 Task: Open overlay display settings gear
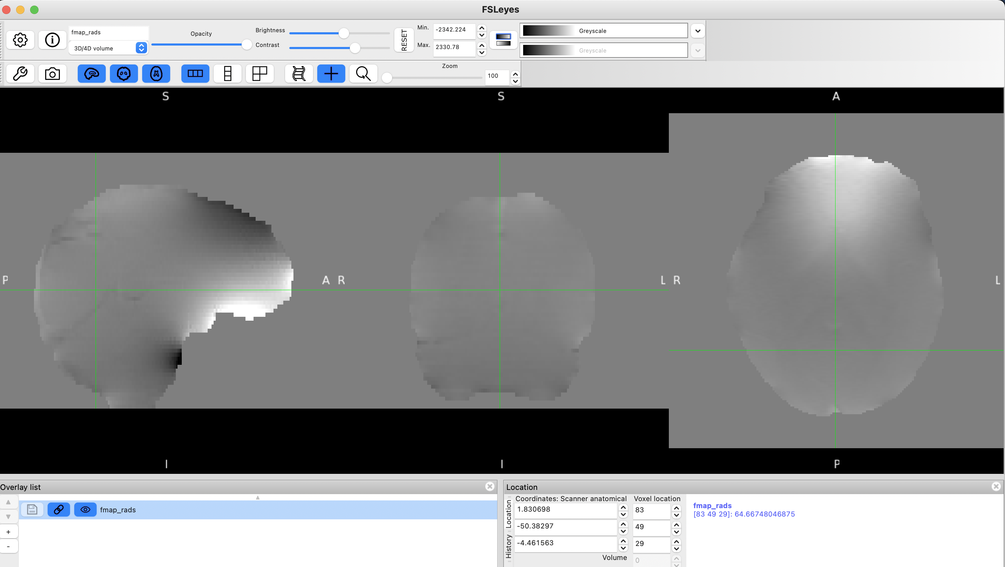click(x=20, y=40)
